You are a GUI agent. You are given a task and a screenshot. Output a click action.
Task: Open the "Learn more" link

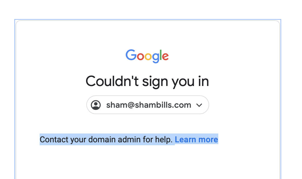coord(196,140)
